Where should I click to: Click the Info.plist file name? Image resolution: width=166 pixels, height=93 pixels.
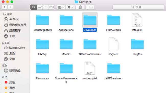pos(137,30)
